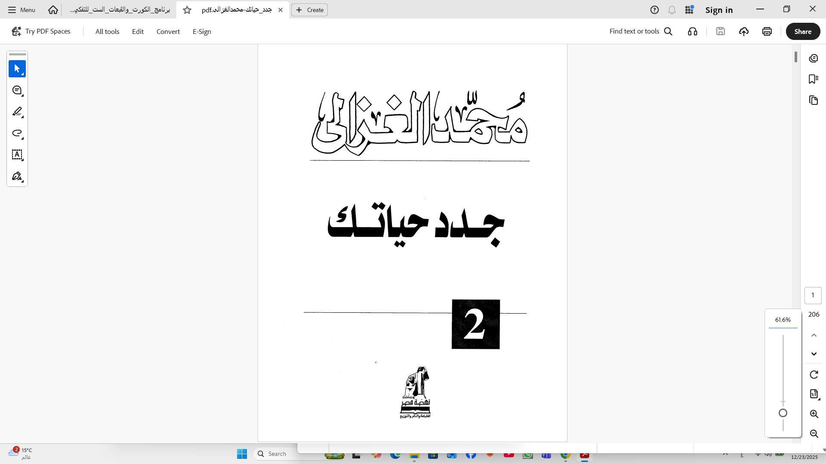Zoom in with the magnifier plus icon

pyautogui.click(x=814, y=414)
